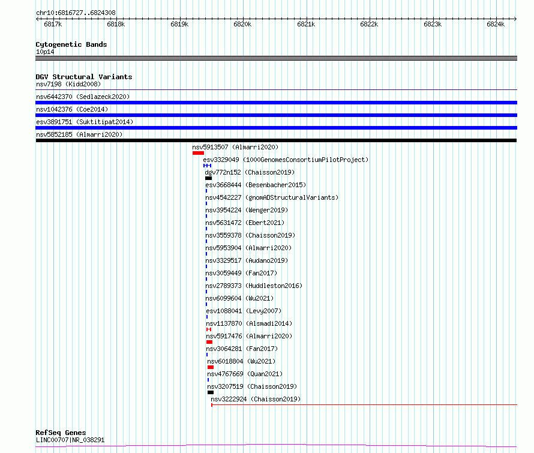Click the 6824k ruler tick label

click(x=496, y=24)
